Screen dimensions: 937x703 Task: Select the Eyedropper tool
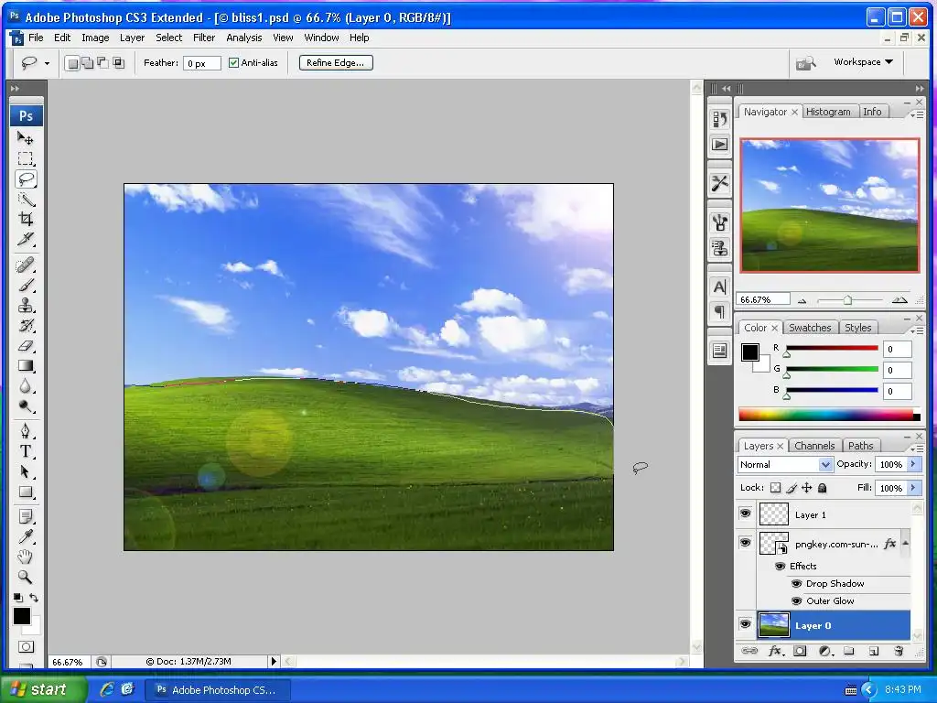[x=25, y=536]
